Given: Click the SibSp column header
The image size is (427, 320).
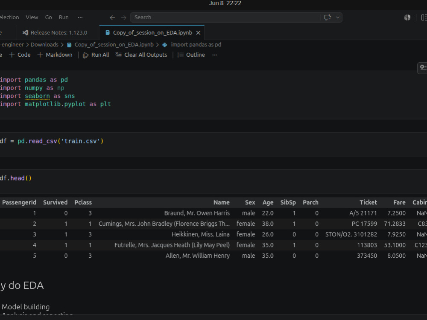Looking at the screenshot, I should pos(288,202).
